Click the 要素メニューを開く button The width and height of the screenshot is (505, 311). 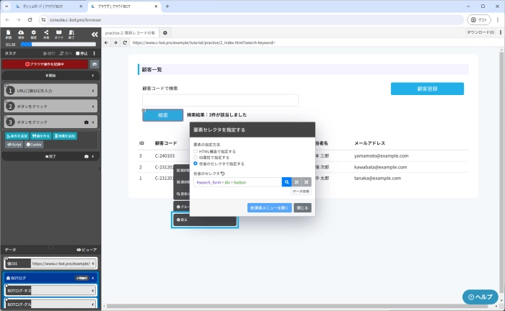[x=269, y=207]
